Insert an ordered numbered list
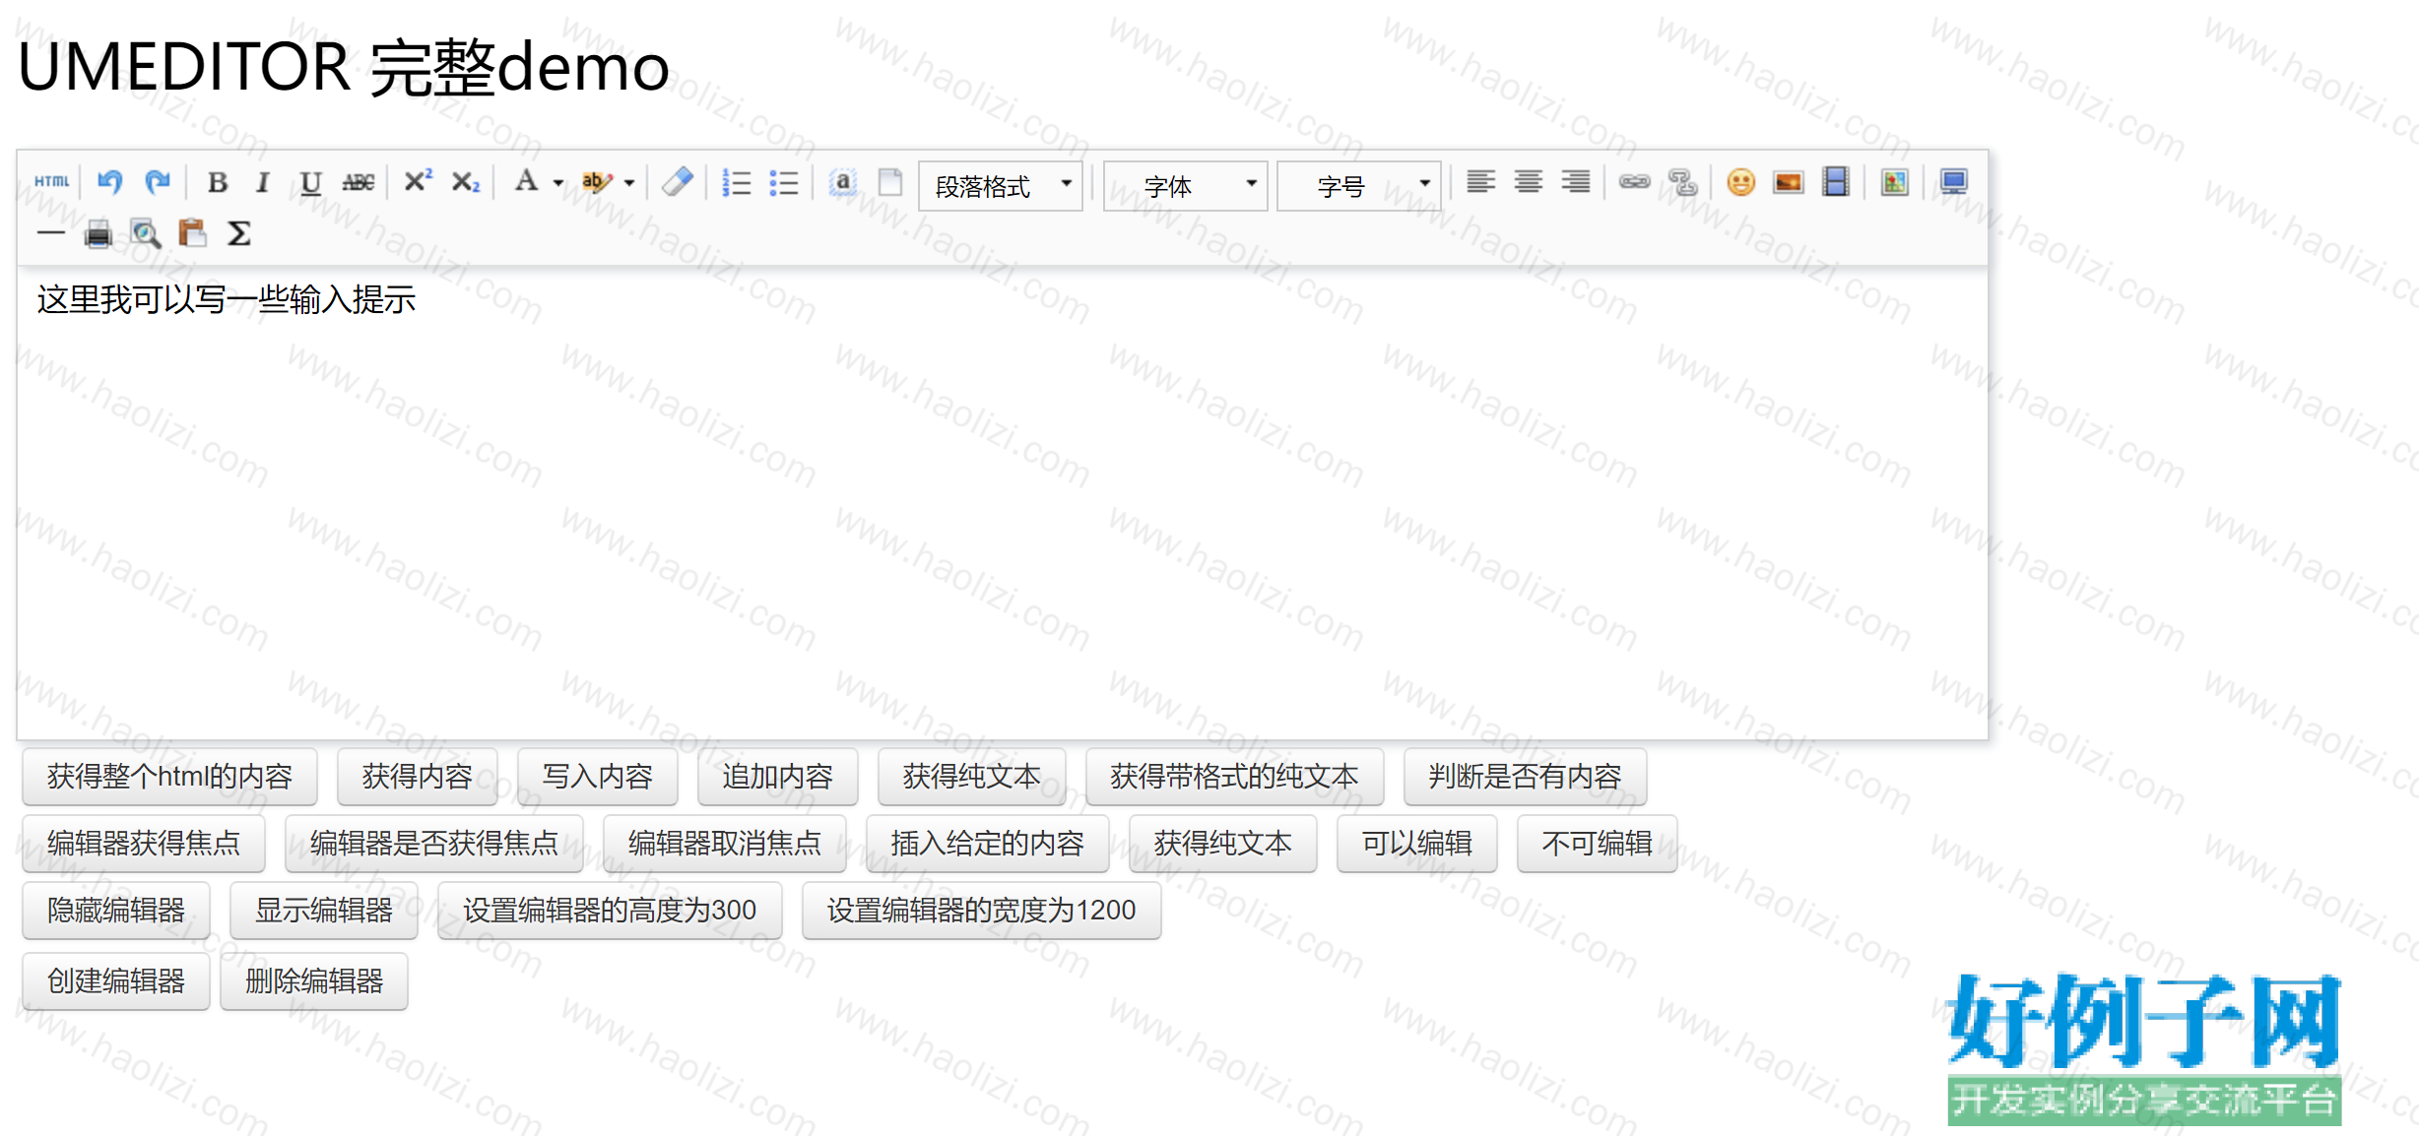Viewport: 2419px width, 1136px height. [x=737, y=182]
